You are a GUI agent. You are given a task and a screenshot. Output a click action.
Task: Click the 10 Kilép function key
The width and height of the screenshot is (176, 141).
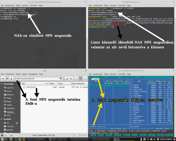click(169, 135)
